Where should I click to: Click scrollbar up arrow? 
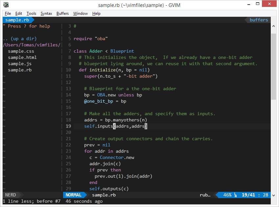click(x=273, y=26)
